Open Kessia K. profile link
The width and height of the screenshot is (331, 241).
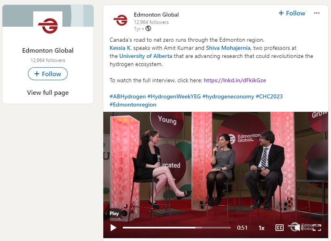pos(120,48)
